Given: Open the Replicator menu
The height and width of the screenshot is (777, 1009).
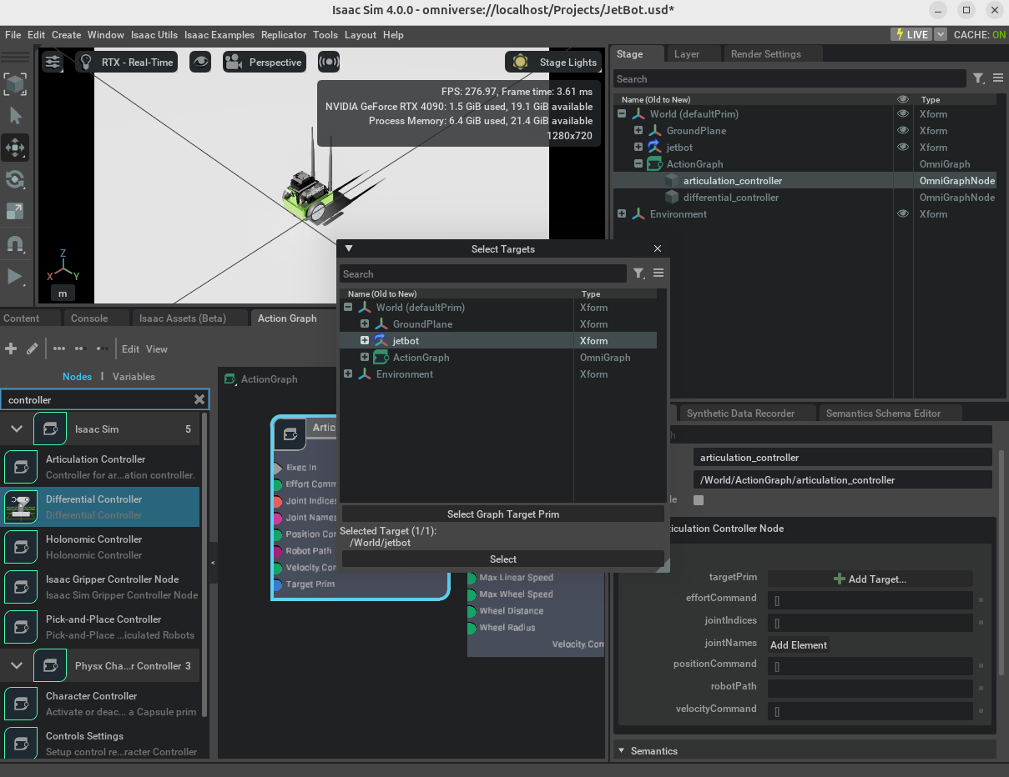Looking at the screenshot, I should [284, 35].
